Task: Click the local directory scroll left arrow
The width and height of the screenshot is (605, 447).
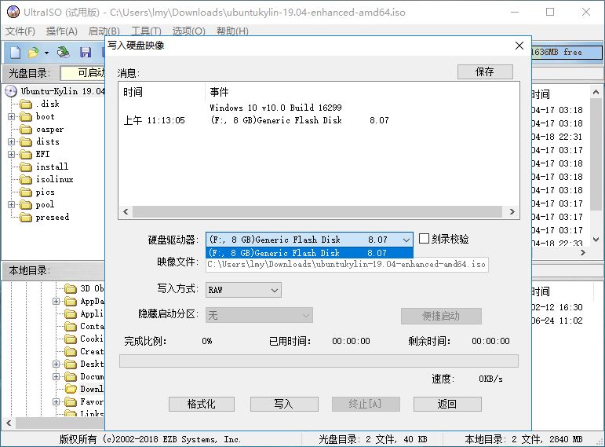Action: (x=9, y=423)
